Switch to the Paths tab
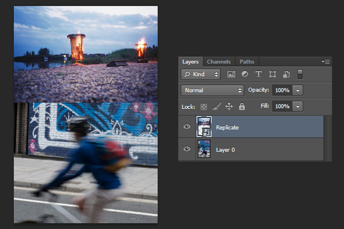 click(247, 62)
